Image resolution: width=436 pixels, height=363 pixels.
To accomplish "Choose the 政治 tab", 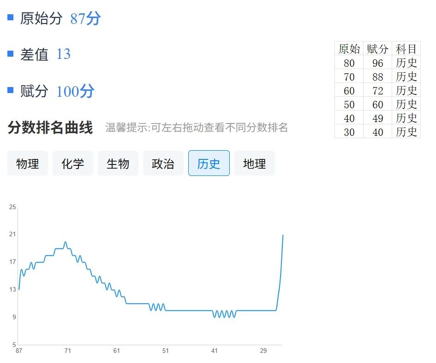I will click(163, 164).
